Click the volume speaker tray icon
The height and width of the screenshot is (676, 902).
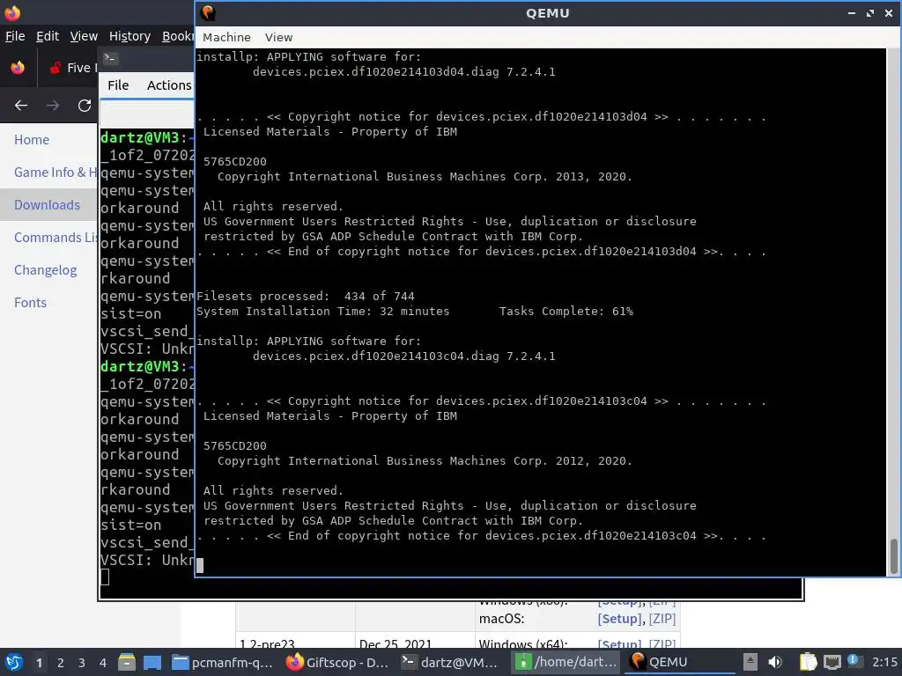(x=775, y=662)
